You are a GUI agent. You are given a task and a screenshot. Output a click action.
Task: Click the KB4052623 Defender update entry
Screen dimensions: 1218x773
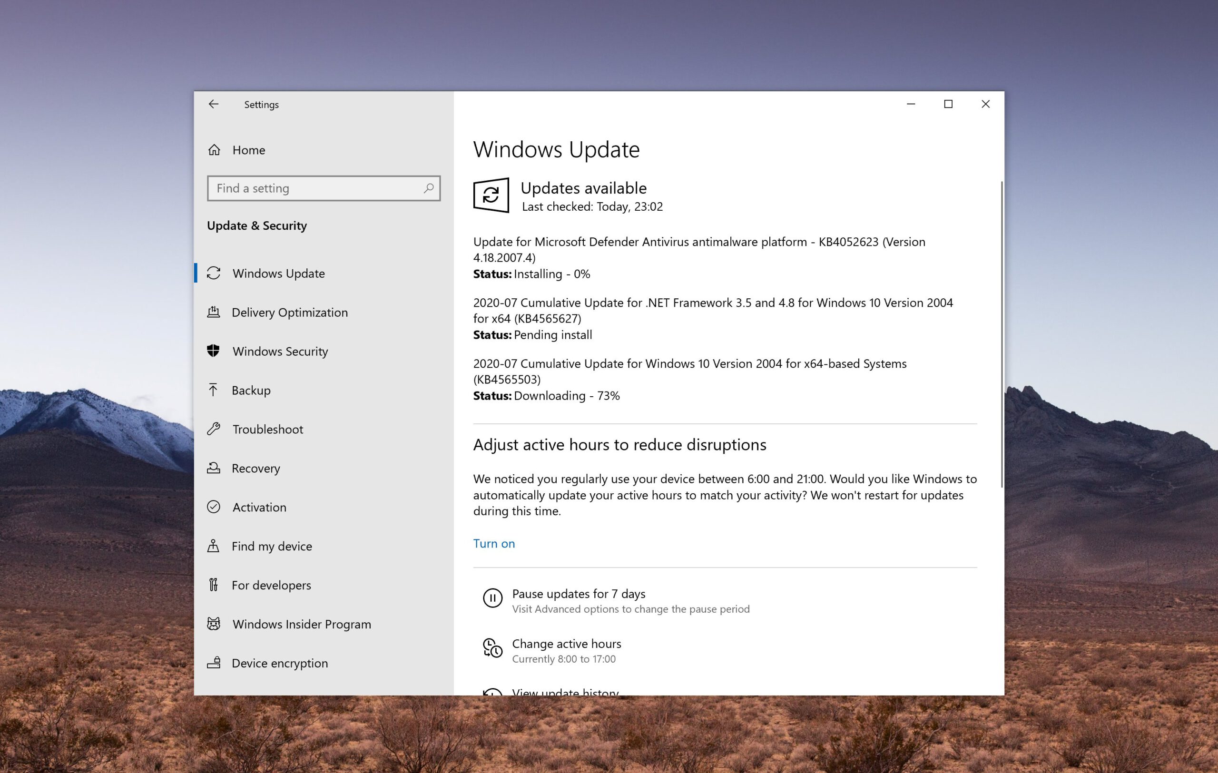point(699,249)
